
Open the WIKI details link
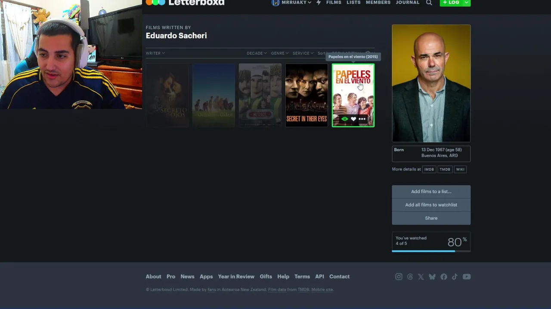(x=460, y=170)
